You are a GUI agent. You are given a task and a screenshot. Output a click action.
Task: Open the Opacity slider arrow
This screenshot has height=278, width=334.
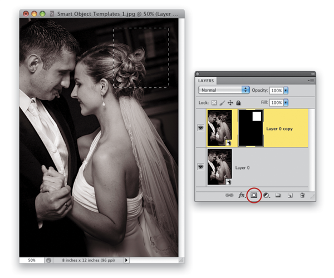click(286, 91)
